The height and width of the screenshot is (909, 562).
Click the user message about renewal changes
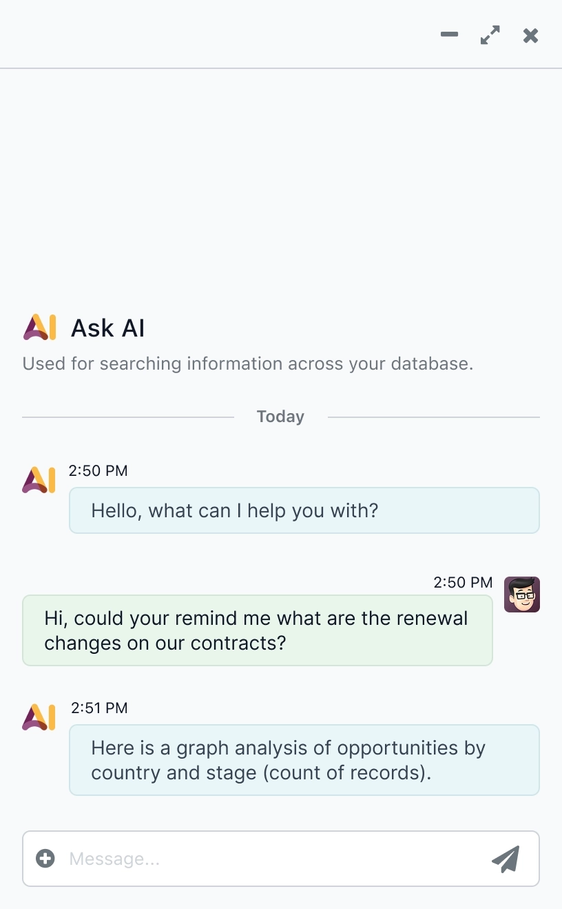257,630
